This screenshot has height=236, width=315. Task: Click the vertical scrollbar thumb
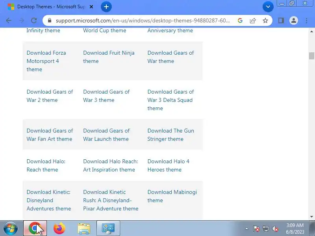tap(311, 56)
